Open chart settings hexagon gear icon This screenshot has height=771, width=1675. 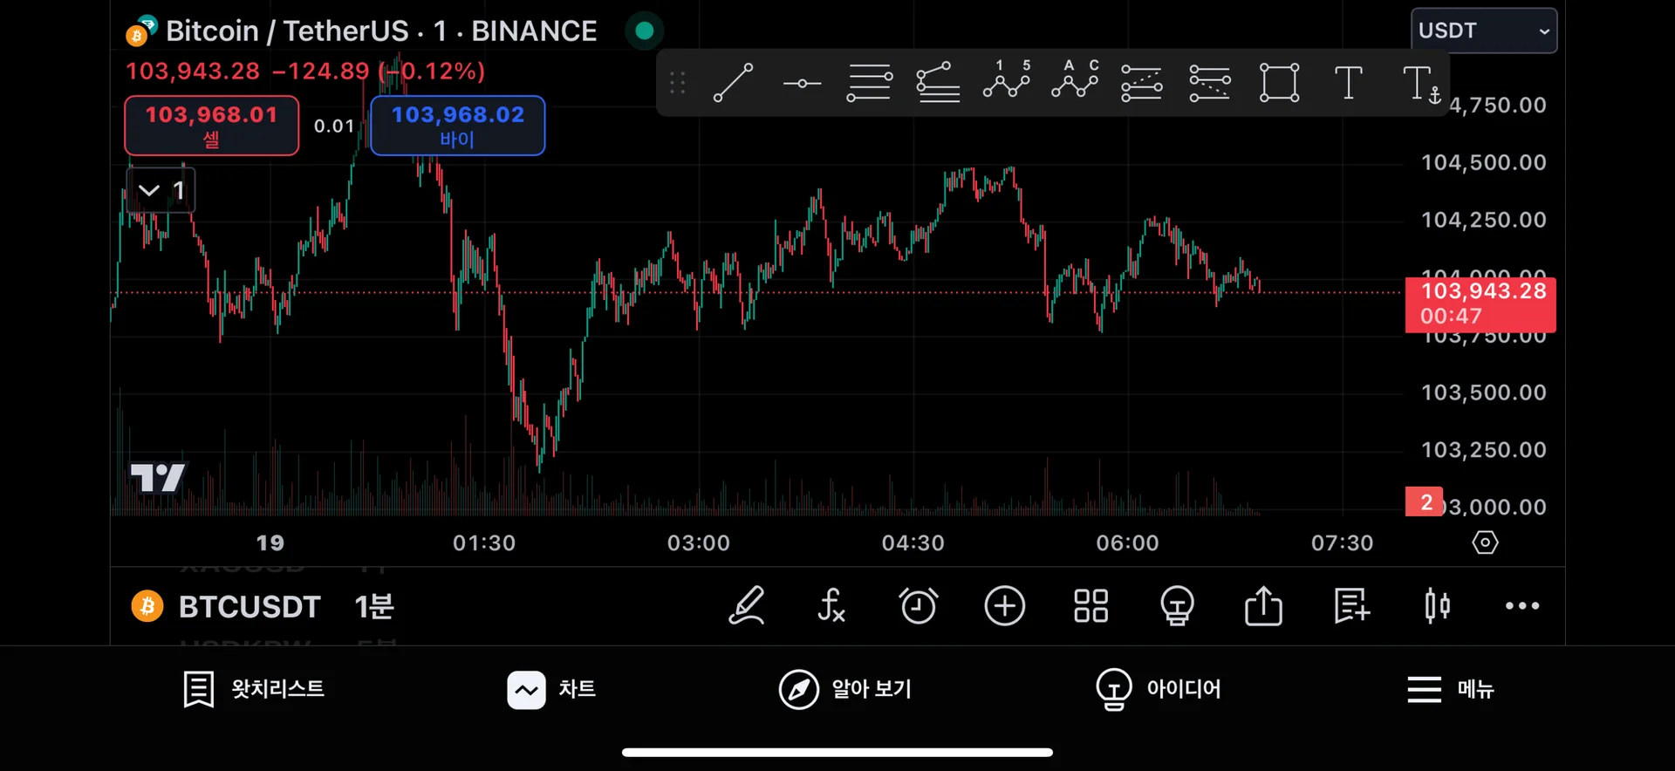click(x=1485, y=542)
